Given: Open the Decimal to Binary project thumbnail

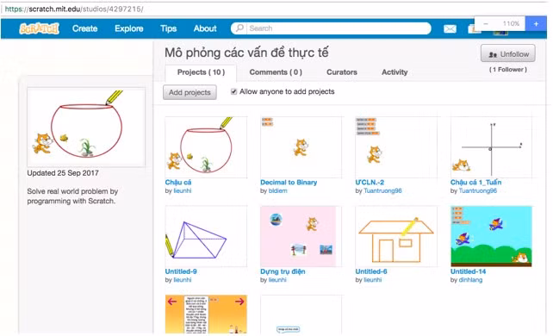Looking at the screenshot, I should point(301,147).
